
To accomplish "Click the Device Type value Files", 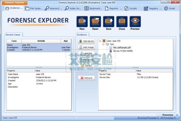I will click(x=139, y=74).
